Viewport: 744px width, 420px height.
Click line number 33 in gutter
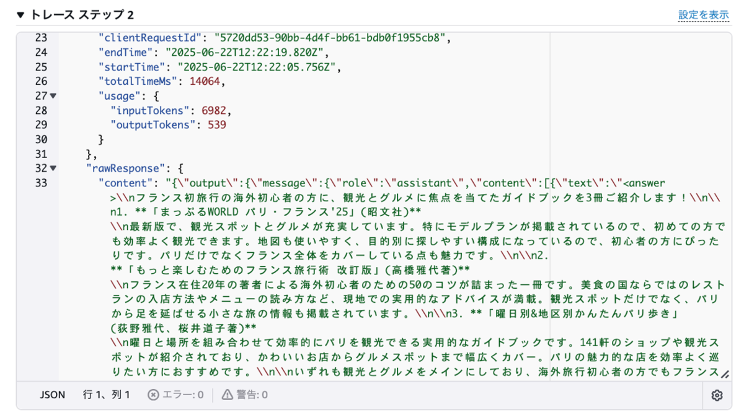41,183
